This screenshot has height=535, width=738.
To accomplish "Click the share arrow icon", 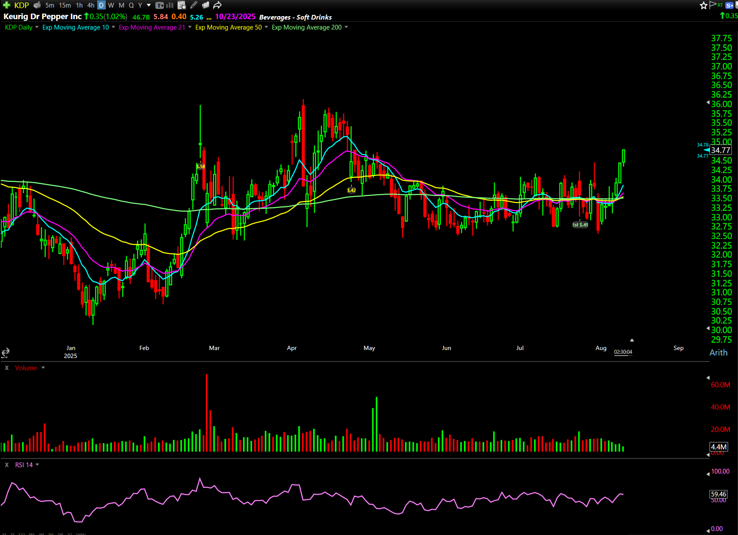I will pos(217,5).
